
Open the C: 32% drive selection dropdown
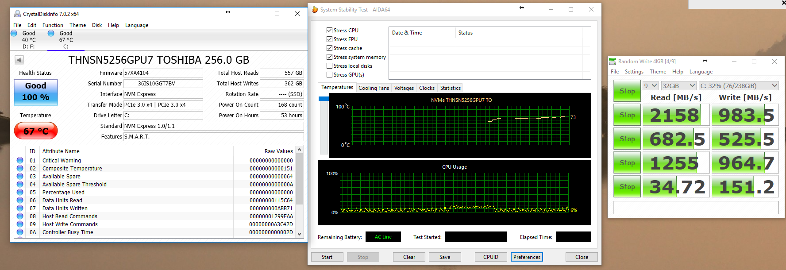[739, 85]
